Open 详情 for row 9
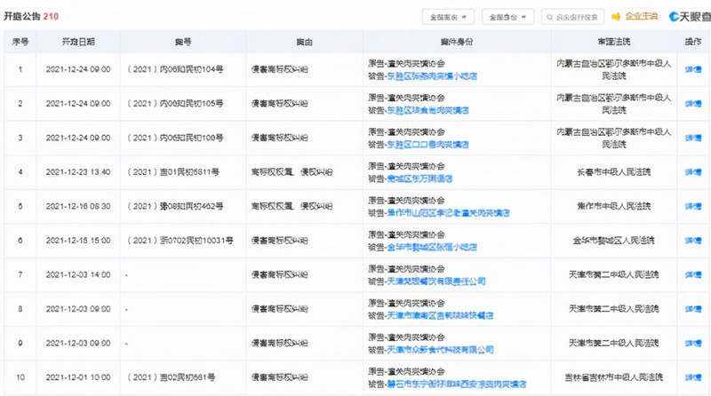Image resolution: width=711 pixels, height=396 pixels. pos(693,343)
